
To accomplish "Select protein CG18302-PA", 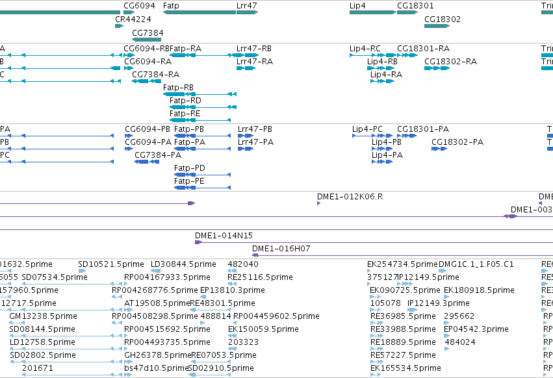I will pos(457,142).
